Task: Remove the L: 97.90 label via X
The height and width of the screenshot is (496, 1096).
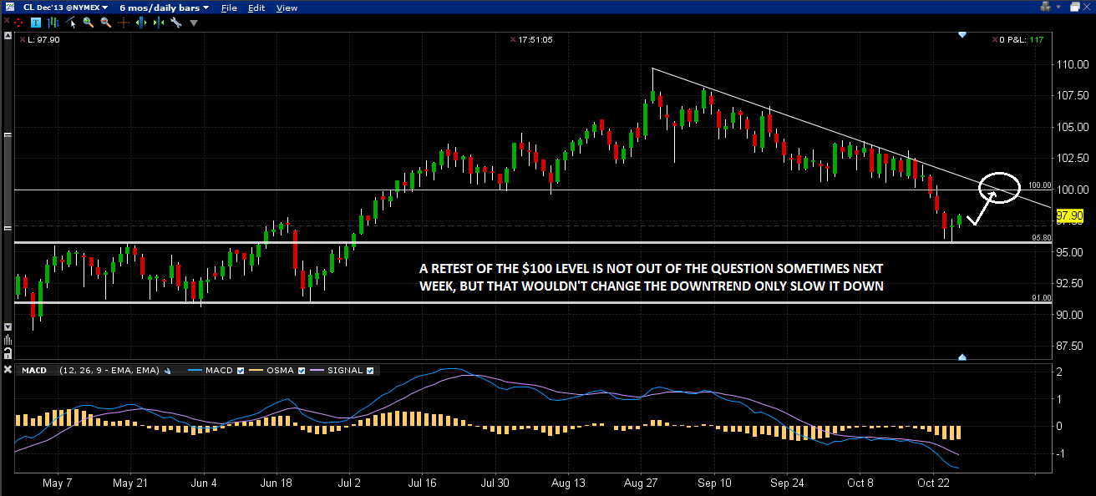Action: click(22, 39)
